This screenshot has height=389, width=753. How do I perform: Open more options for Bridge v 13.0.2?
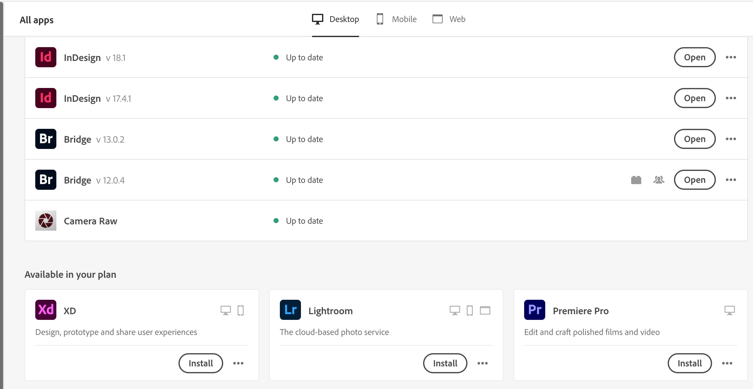[x=731, y=139]
